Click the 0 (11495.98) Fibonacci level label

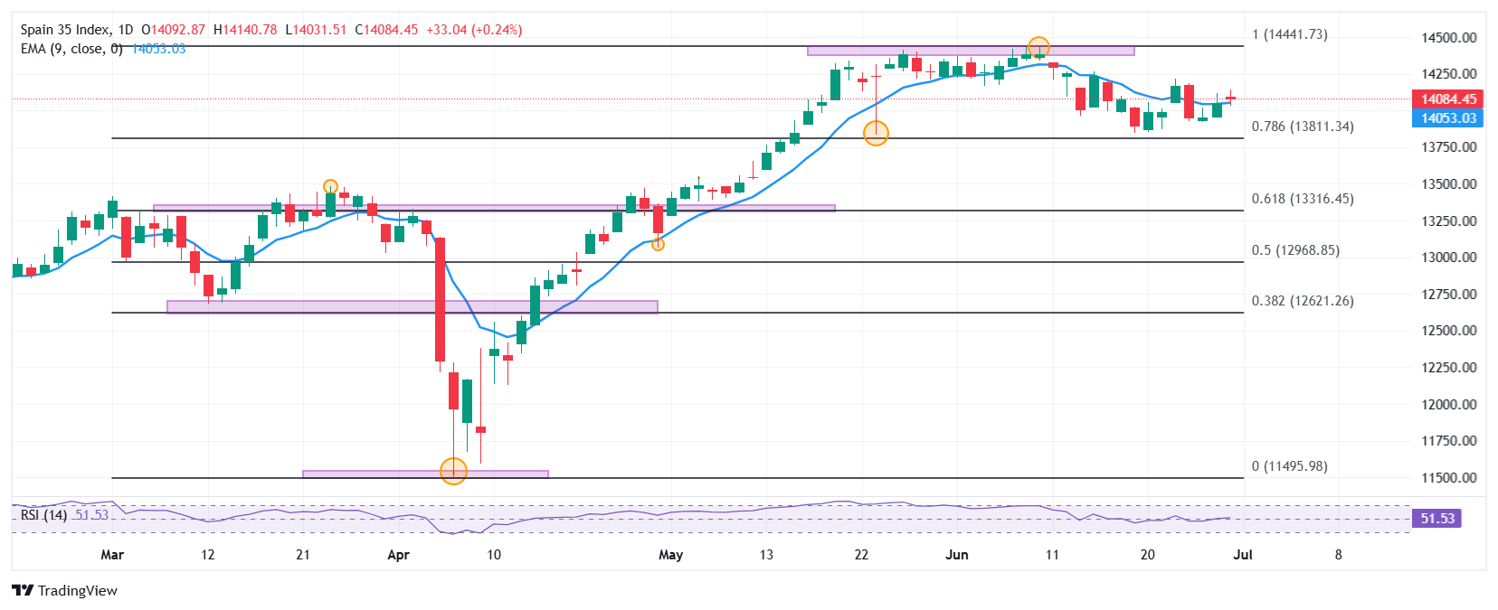1290,466
